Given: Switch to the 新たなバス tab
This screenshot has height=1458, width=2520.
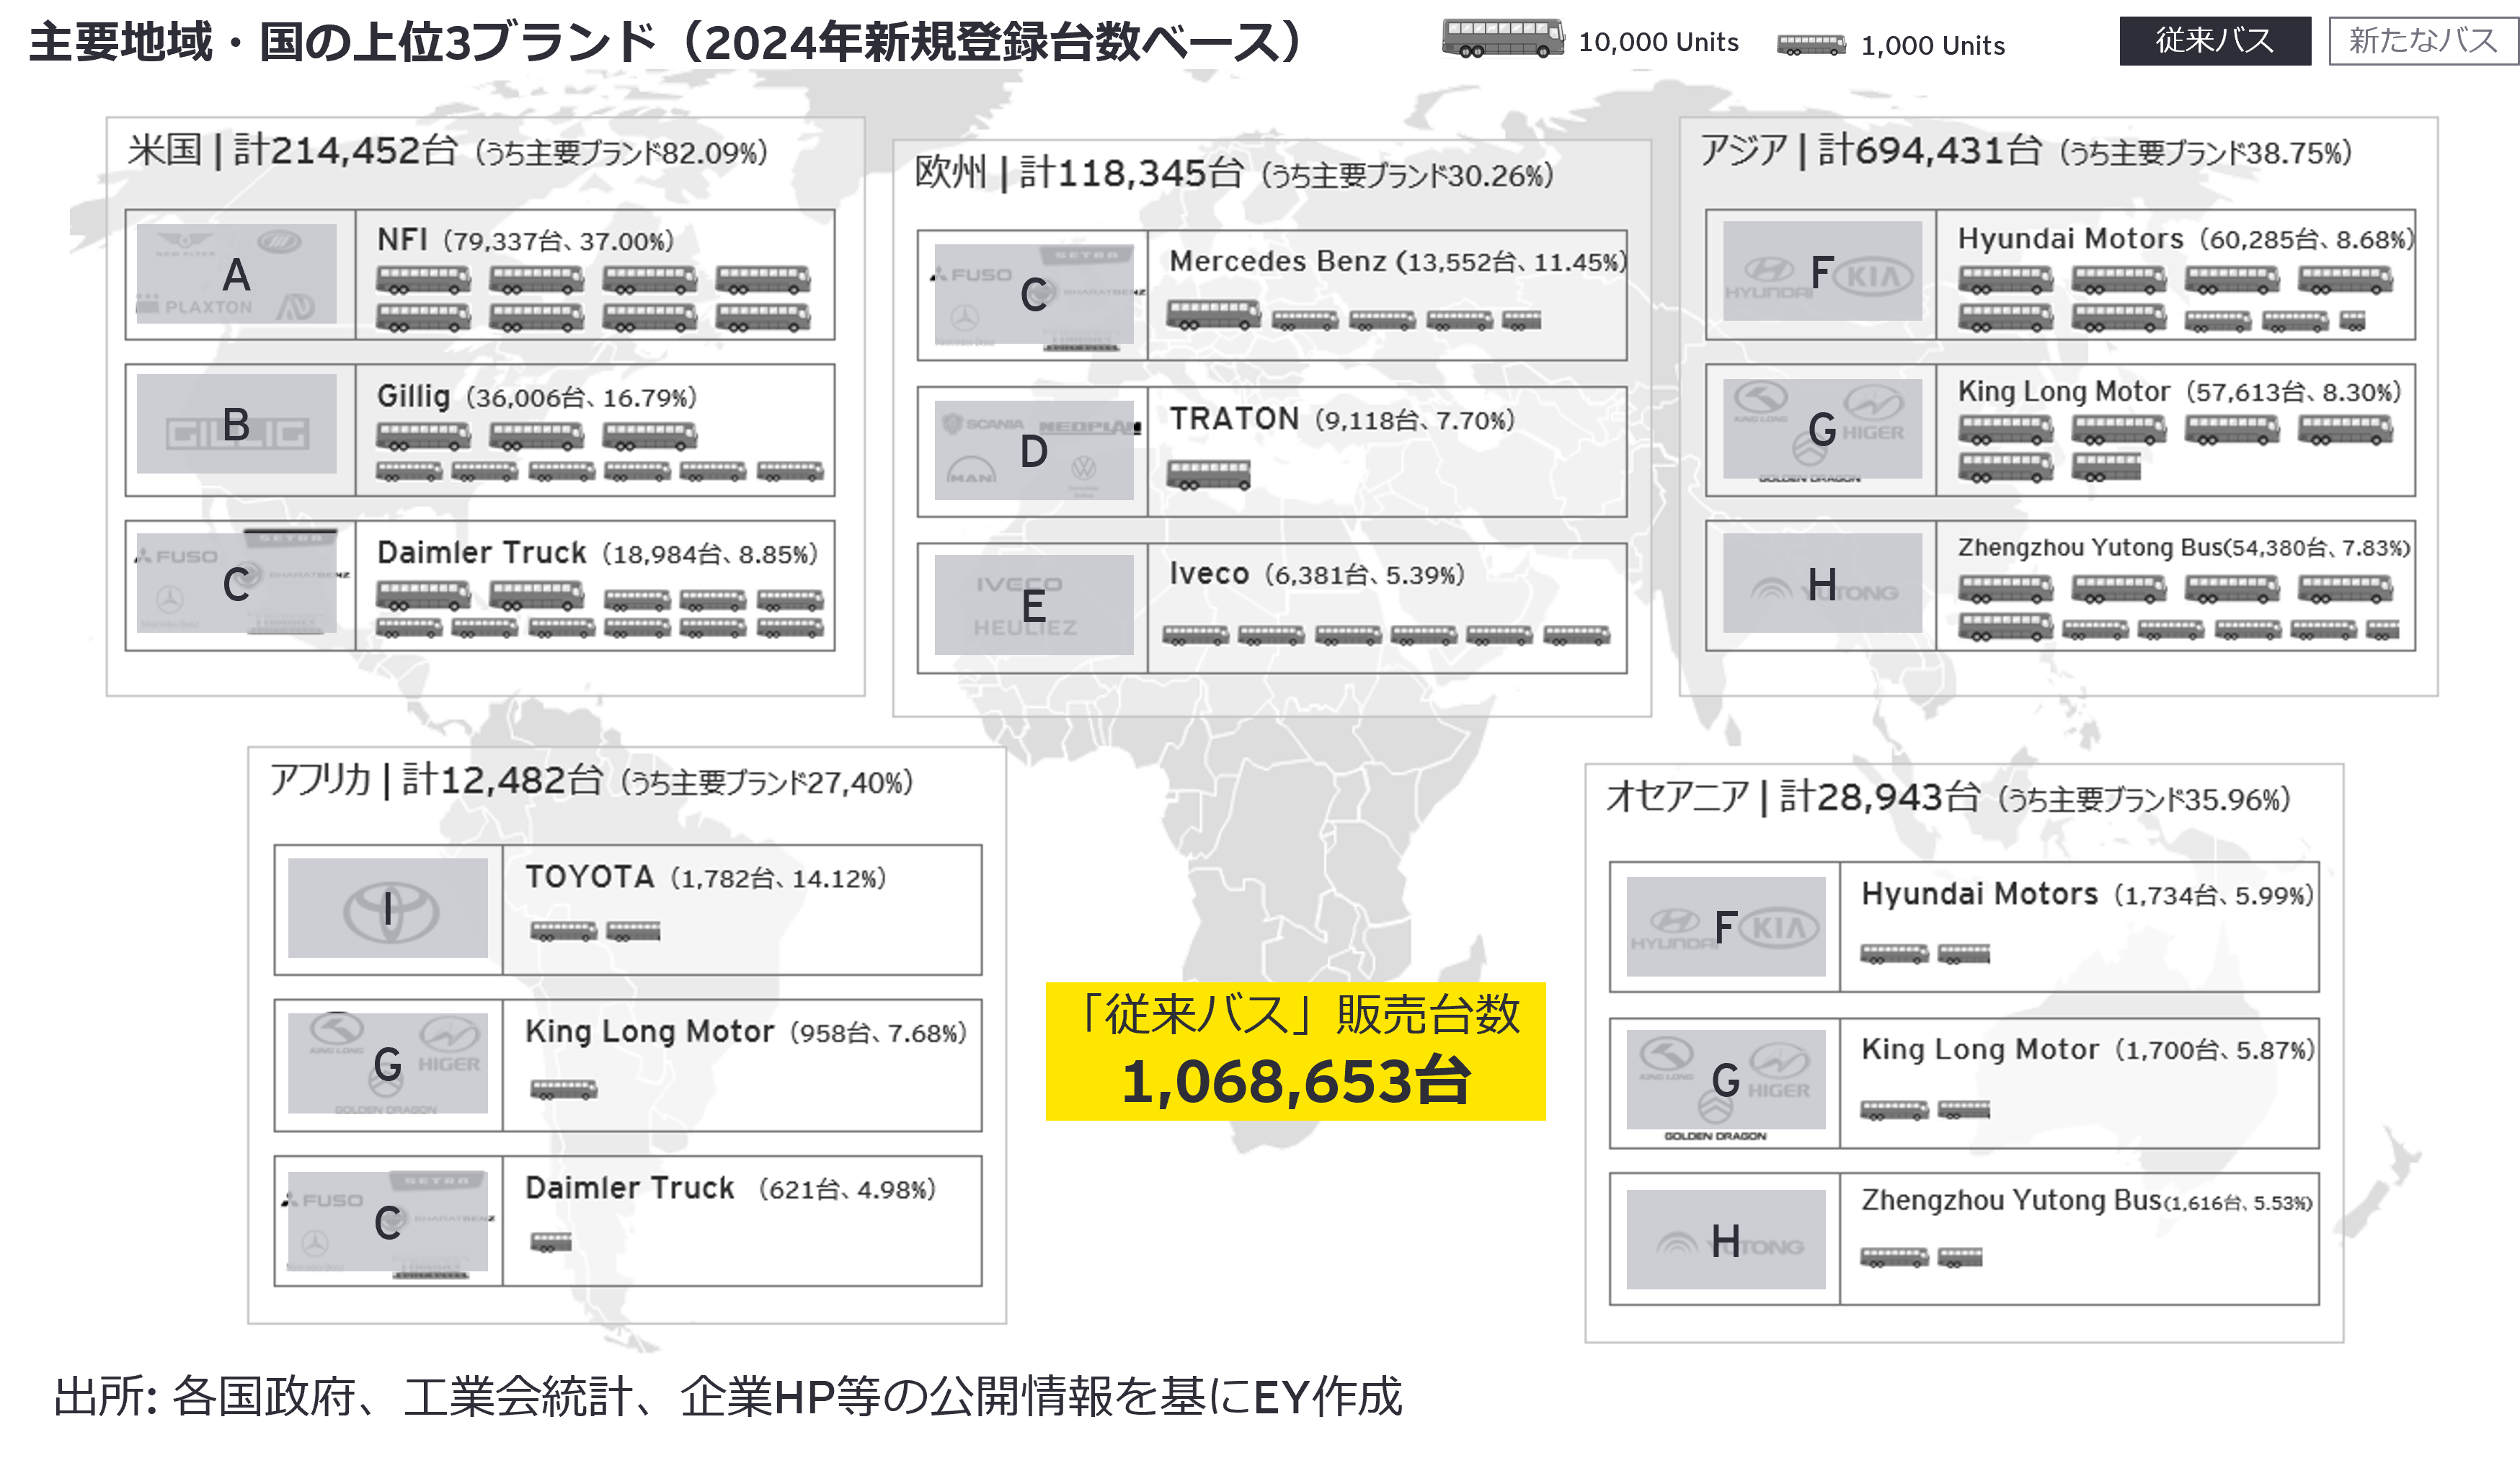Looking at the screenshot, I should [x=2421, y=41].
